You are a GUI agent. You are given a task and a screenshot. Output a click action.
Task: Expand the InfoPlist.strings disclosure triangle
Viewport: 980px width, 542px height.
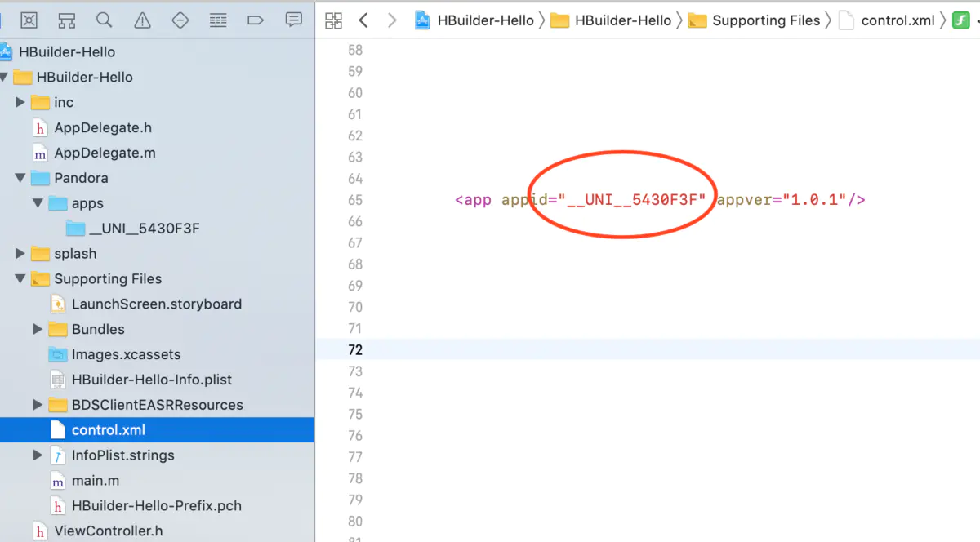(38, 456)
